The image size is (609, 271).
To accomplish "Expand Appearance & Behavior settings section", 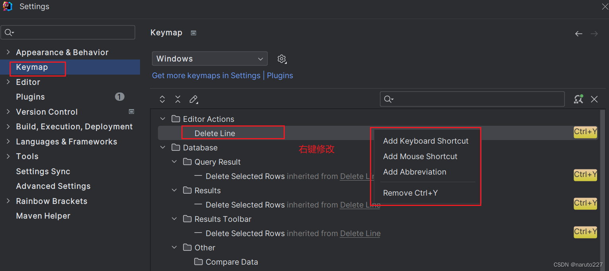I will [8, 52].
